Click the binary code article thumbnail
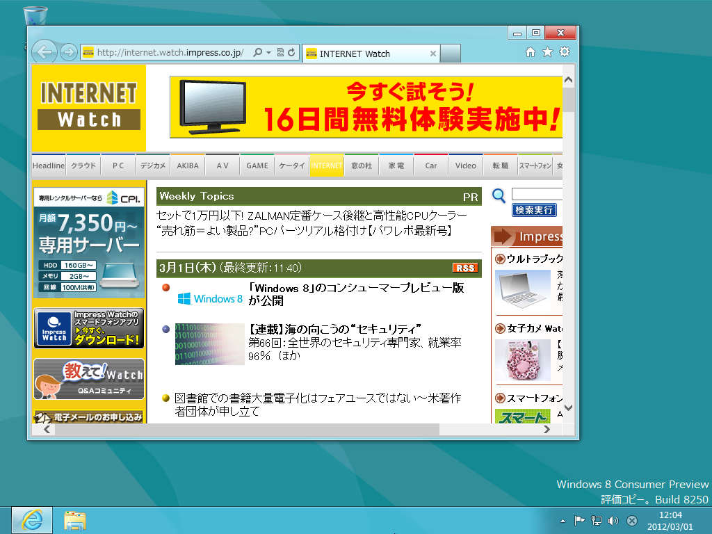This screenshot has height=534, width=712. (x=209, y=343)
